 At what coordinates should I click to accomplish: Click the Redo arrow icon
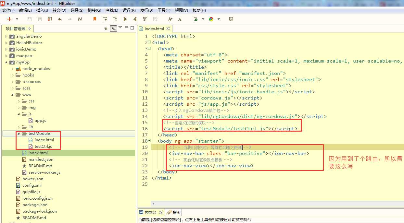point(69,19)
